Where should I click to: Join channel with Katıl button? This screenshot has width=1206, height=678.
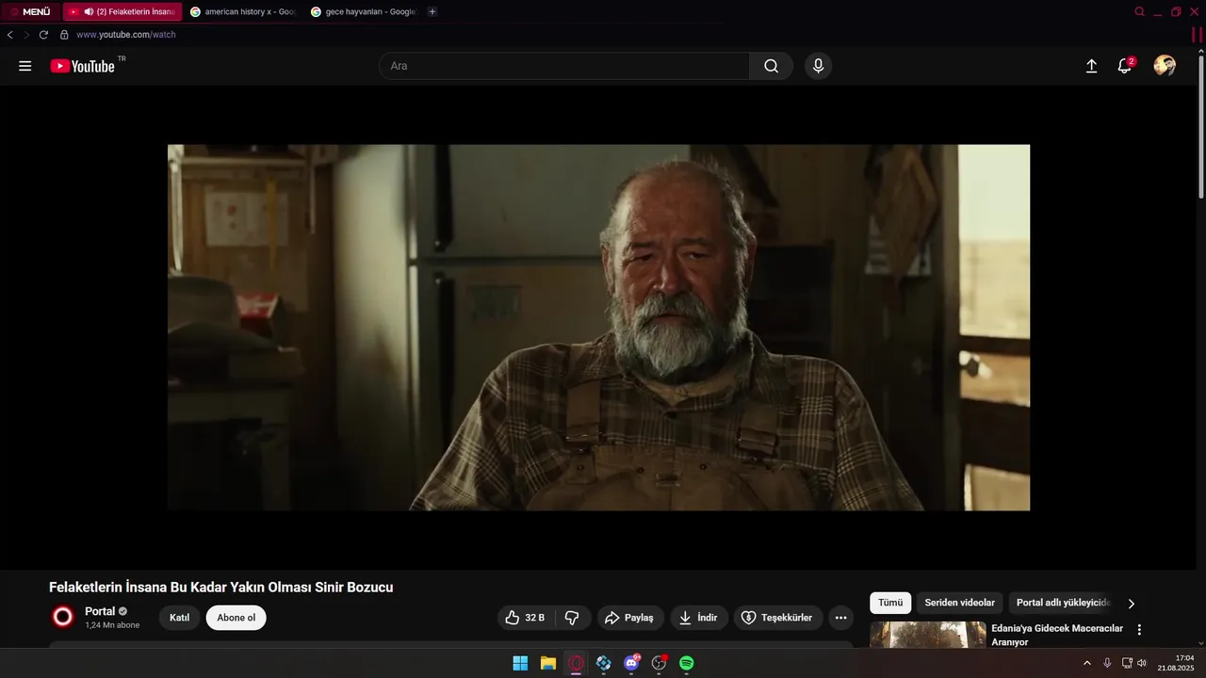click(179, 618)
